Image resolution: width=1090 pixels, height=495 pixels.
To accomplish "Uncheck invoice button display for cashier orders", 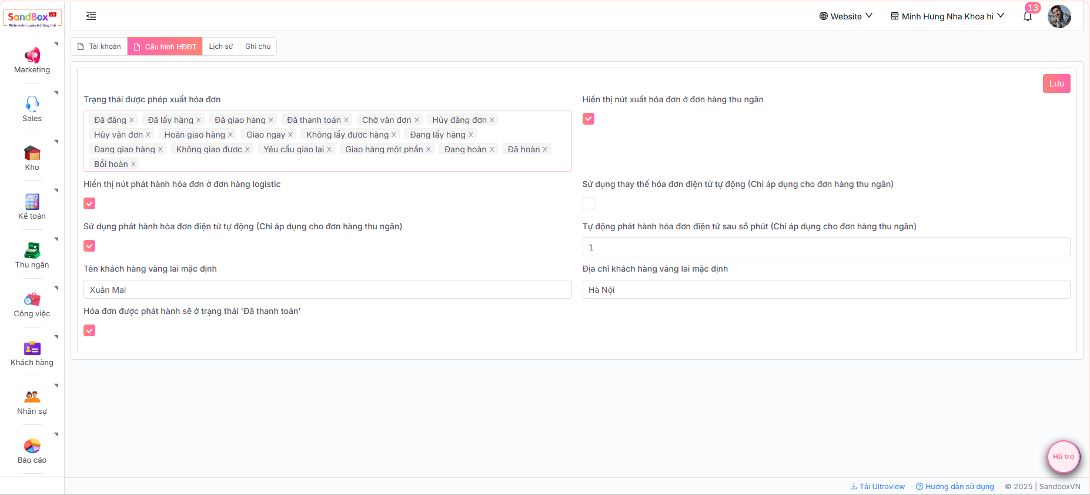I will tap(589, 119).
